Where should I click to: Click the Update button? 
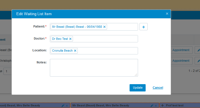pos(137,88)
